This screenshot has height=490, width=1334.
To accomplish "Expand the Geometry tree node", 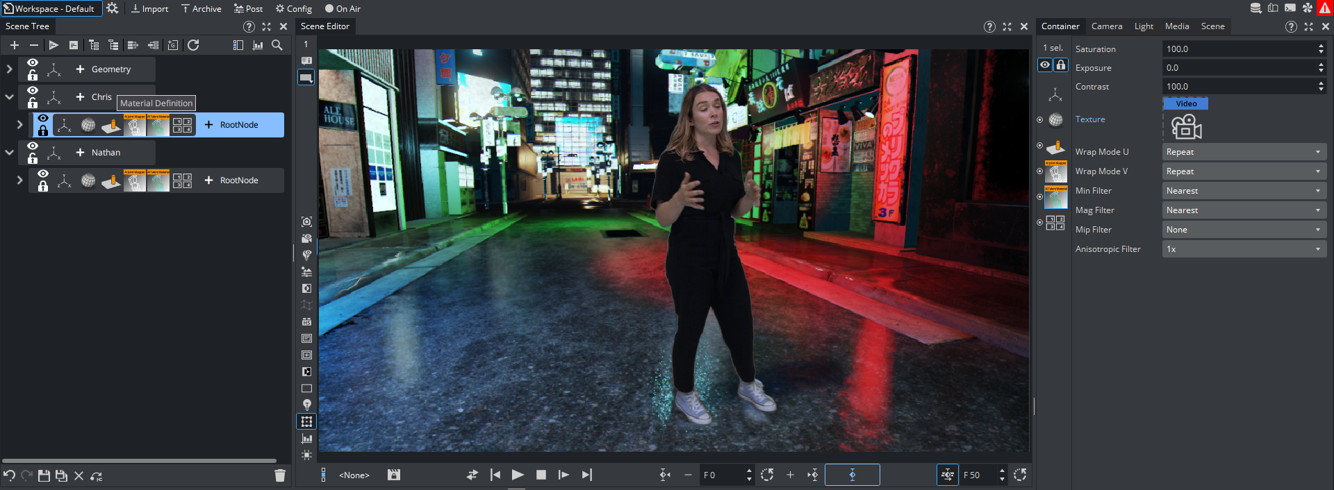I will [9, 69].
